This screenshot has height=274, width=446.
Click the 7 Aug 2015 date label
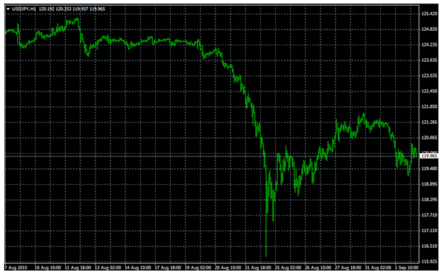pos(16,268)
